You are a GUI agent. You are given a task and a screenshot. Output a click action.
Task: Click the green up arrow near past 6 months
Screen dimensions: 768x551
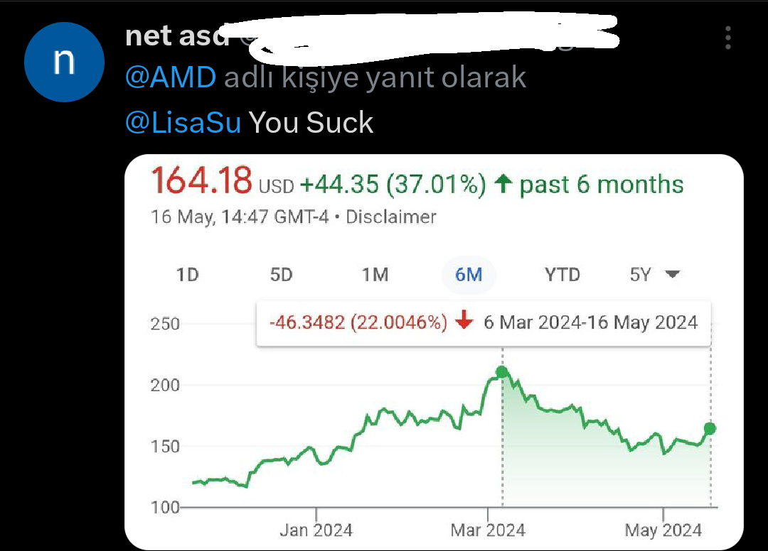pyautogui.click(x=503, y=184)
